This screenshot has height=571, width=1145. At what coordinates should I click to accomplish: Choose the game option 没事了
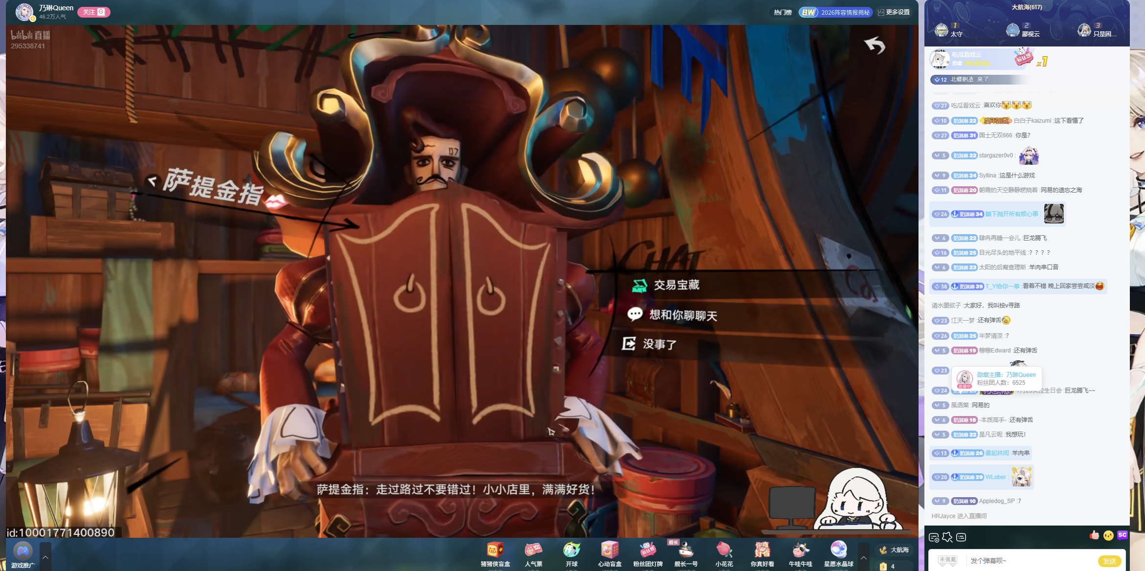click(x=650, y=344)
